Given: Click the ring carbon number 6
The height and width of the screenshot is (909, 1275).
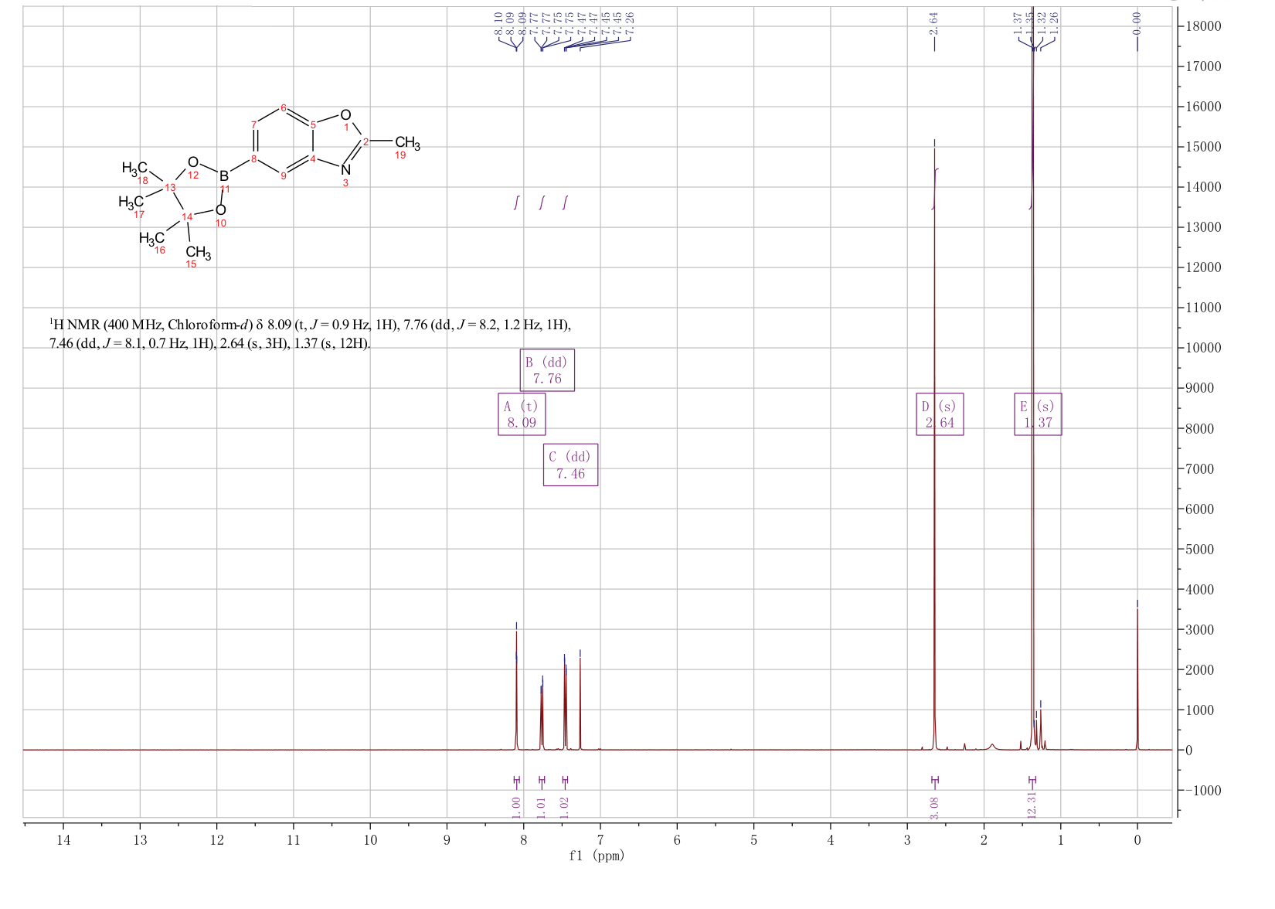Looking at the screenshot, I should point(284,107).
